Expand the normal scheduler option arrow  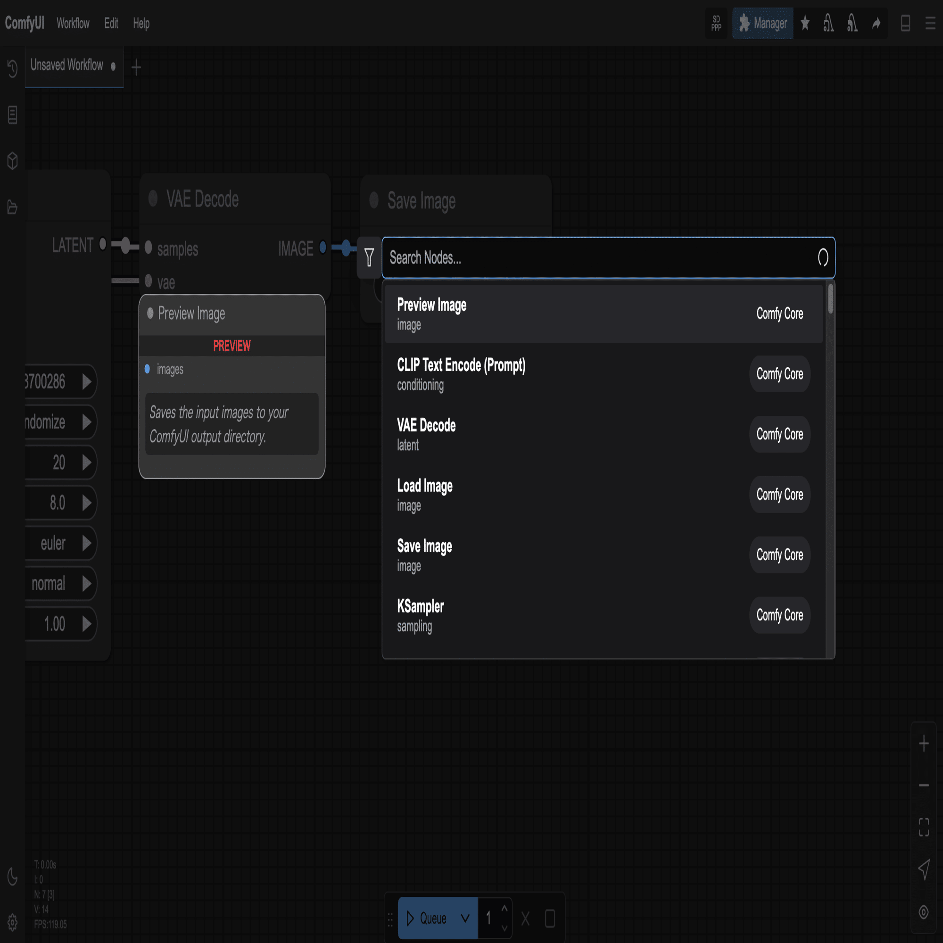click(x=87, y=583)
